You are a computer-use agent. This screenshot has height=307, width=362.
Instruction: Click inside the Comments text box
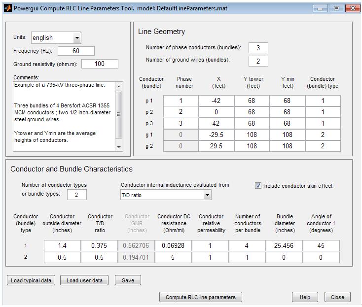click(x=64, y=116)
